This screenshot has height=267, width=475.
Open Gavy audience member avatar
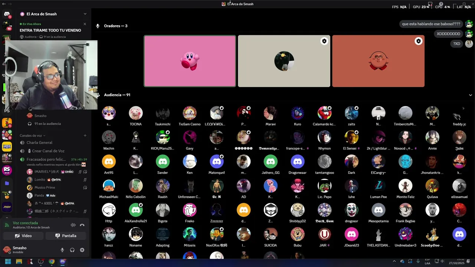(x=190, y=137)
